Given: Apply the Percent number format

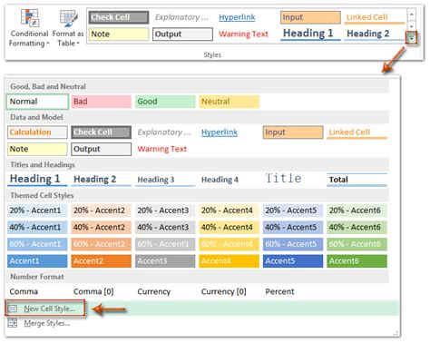Looking at the screenshot, I should tap(293, 292).
